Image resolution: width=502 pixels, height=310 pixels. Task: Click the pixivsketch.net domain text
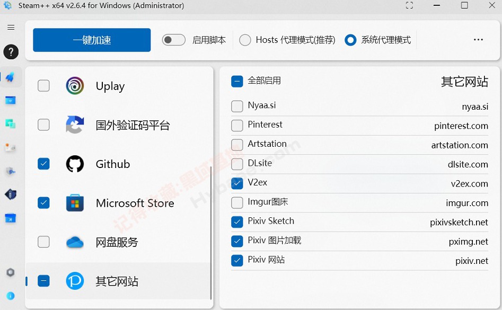pyautogui.click(x=459, y=222)
